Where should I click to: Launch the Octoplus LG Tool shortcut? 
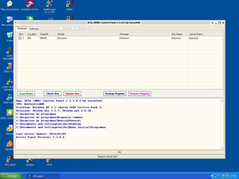(x=30, y=5)
